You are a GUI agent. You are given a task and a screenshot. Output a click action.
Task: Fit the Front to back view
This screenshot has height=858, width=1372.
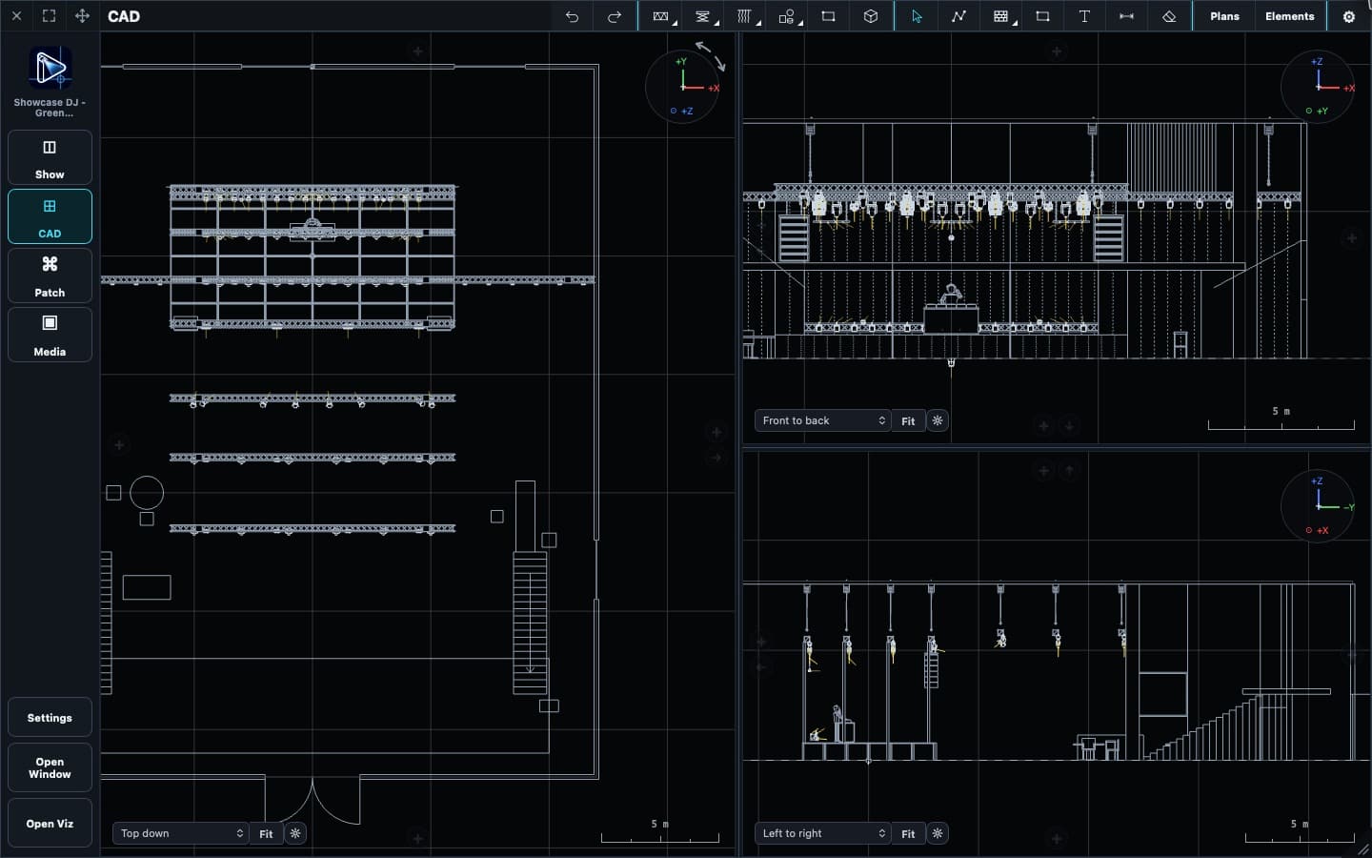[908, 420]
